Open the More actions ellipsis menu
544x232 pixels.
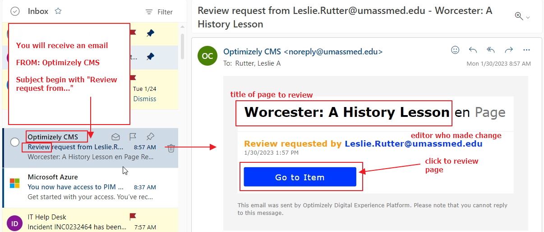click(x=526, y=50)
